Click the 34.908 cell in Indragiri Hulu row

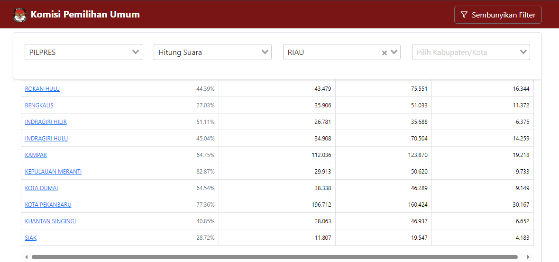(x=277, y=138)
